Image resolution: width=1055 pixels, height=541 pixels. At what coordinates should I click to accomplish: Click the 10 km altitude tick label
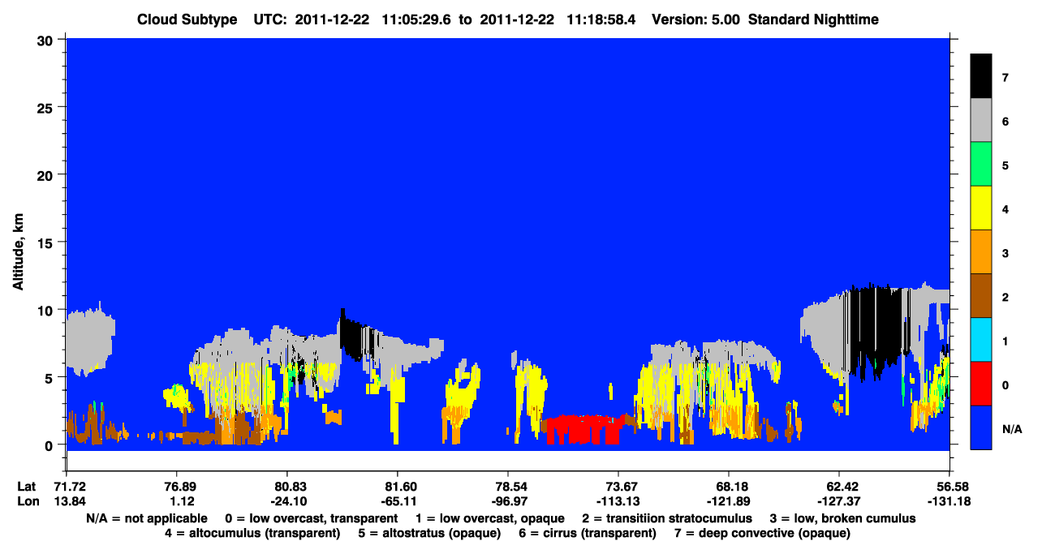47,310
